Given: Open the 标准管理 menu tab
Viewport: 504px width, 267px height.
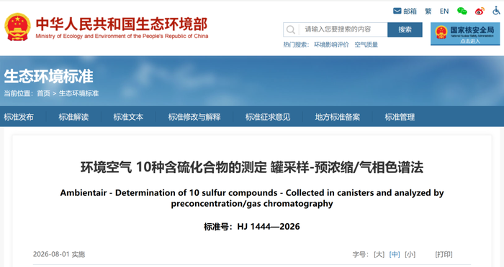Looking at the screenshot, I should coord(400,117).
